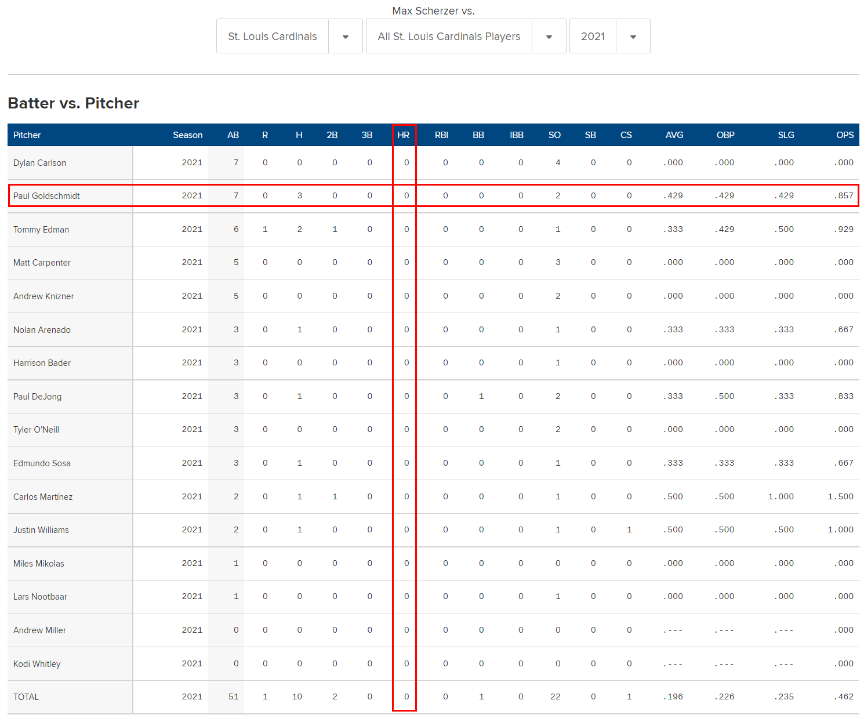Image resolution: width=864 pixels, height=722 pixels.
Task: Click the Max Scherzer vs. label
Action: click(433, 10)
